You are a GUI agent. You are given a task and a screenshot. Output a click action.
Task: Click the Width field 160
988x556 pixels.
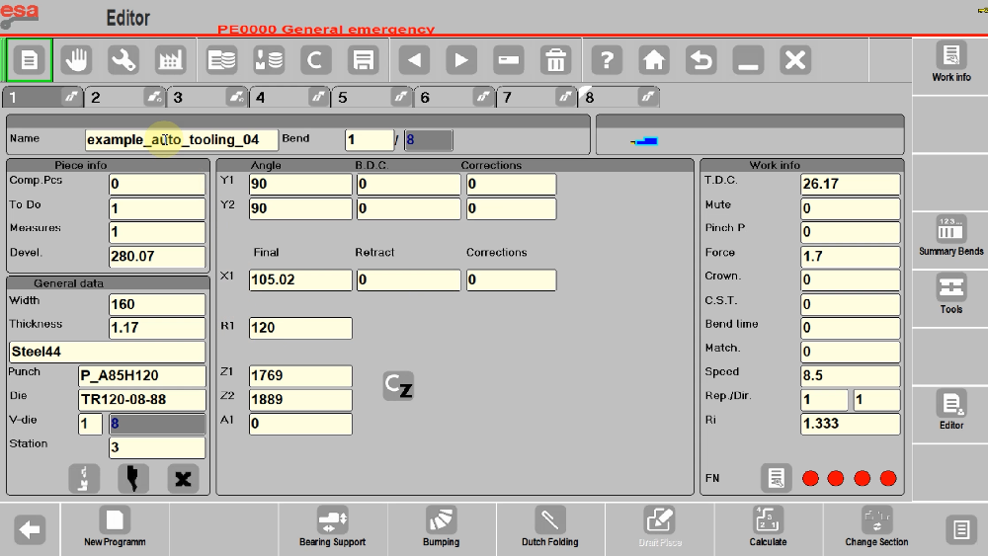(157, 304)
